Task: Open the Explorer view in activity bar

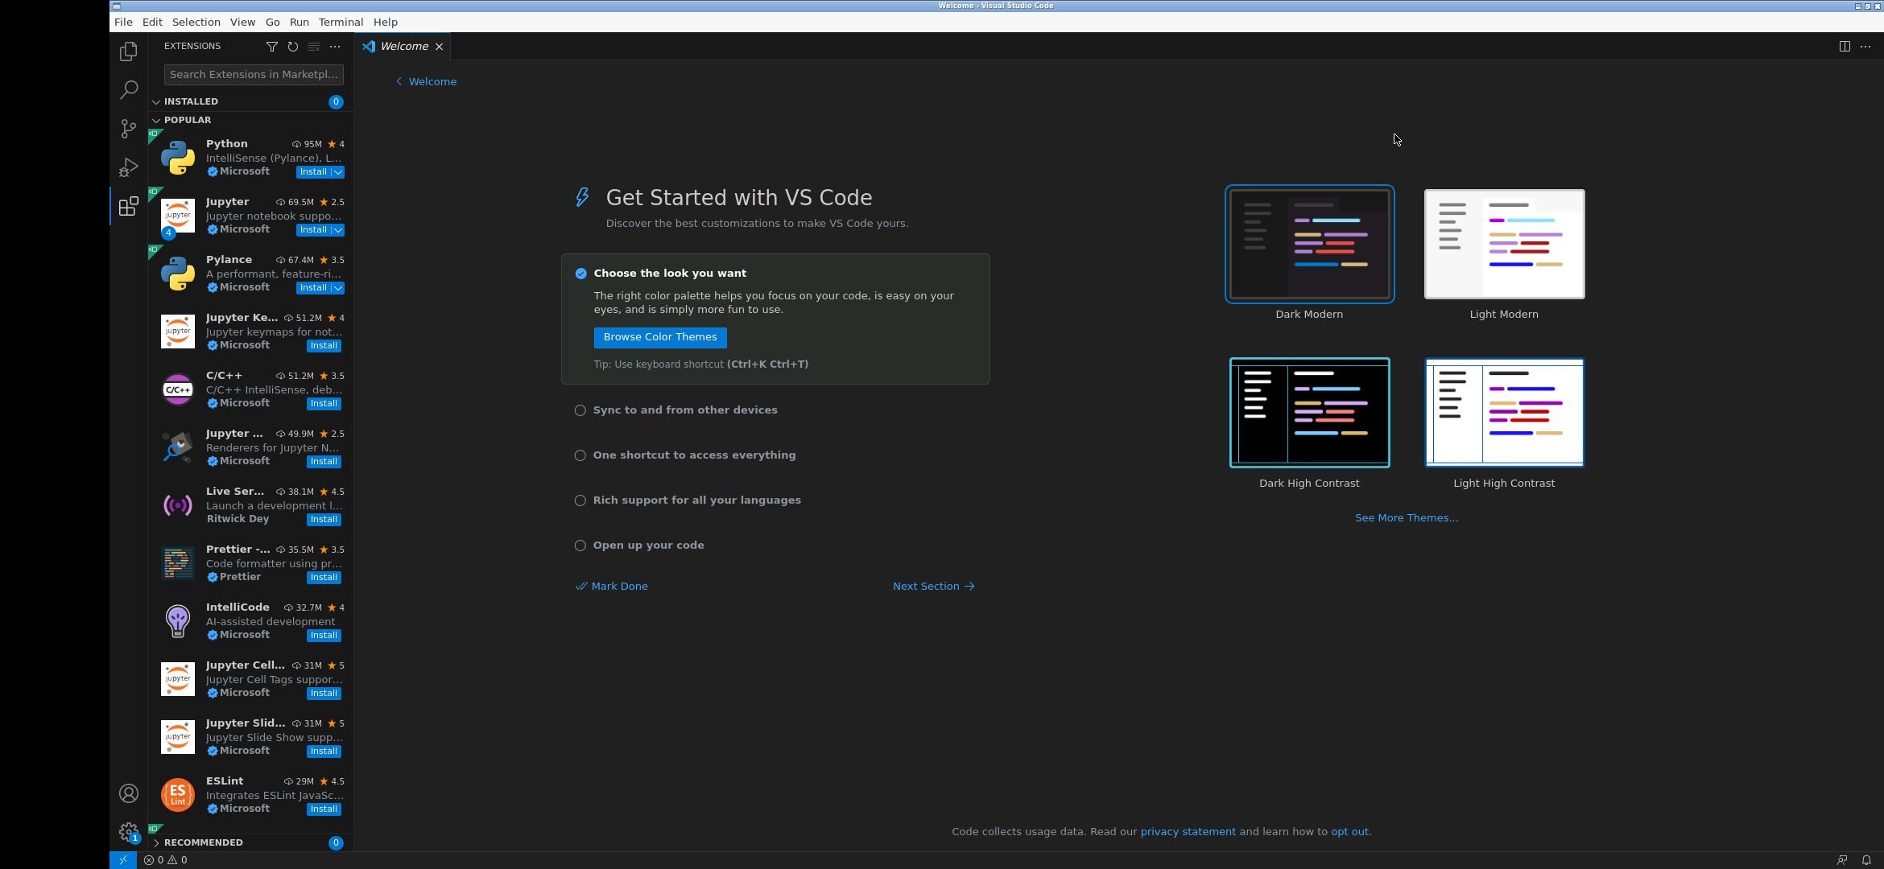Action: point(128,51)
